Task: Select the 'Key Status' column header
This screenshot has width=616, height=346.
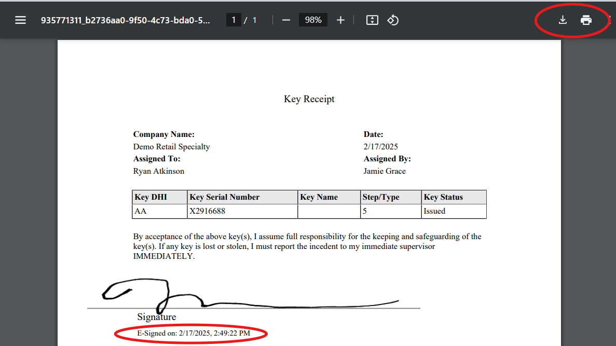Action: point(454,197)
